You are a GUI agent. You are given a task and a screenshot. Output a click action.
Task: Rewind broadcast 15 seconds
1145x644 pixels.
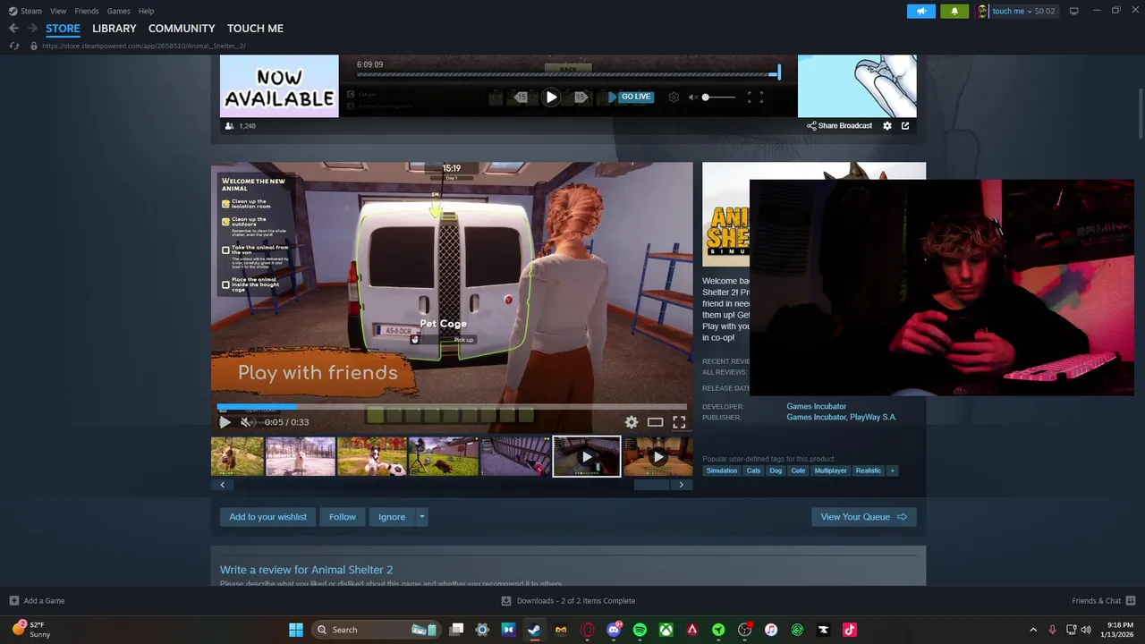521,97
